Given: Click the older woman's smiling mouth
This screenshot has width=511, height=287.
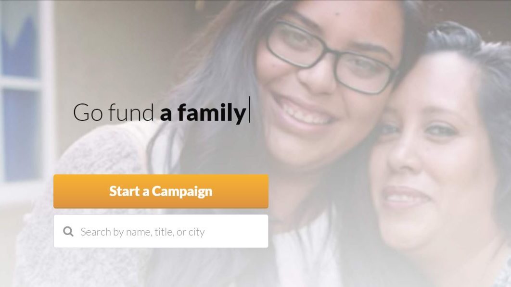Looking at the screenshot, I should 407,196.
